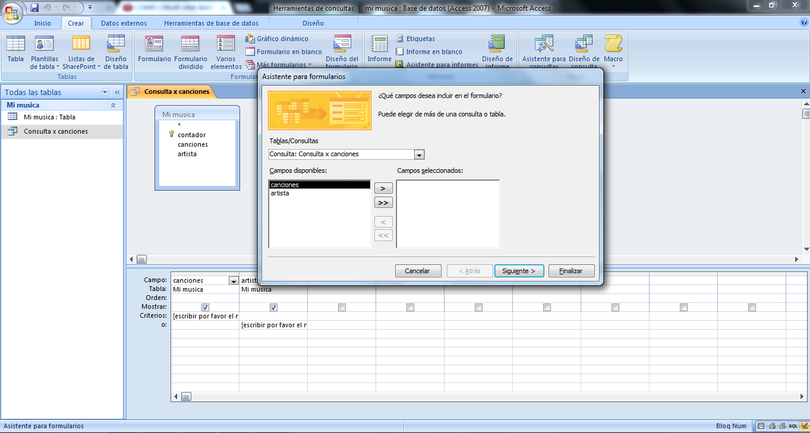
Task: Open Access help question mark icon
Action: click(804, 23)
